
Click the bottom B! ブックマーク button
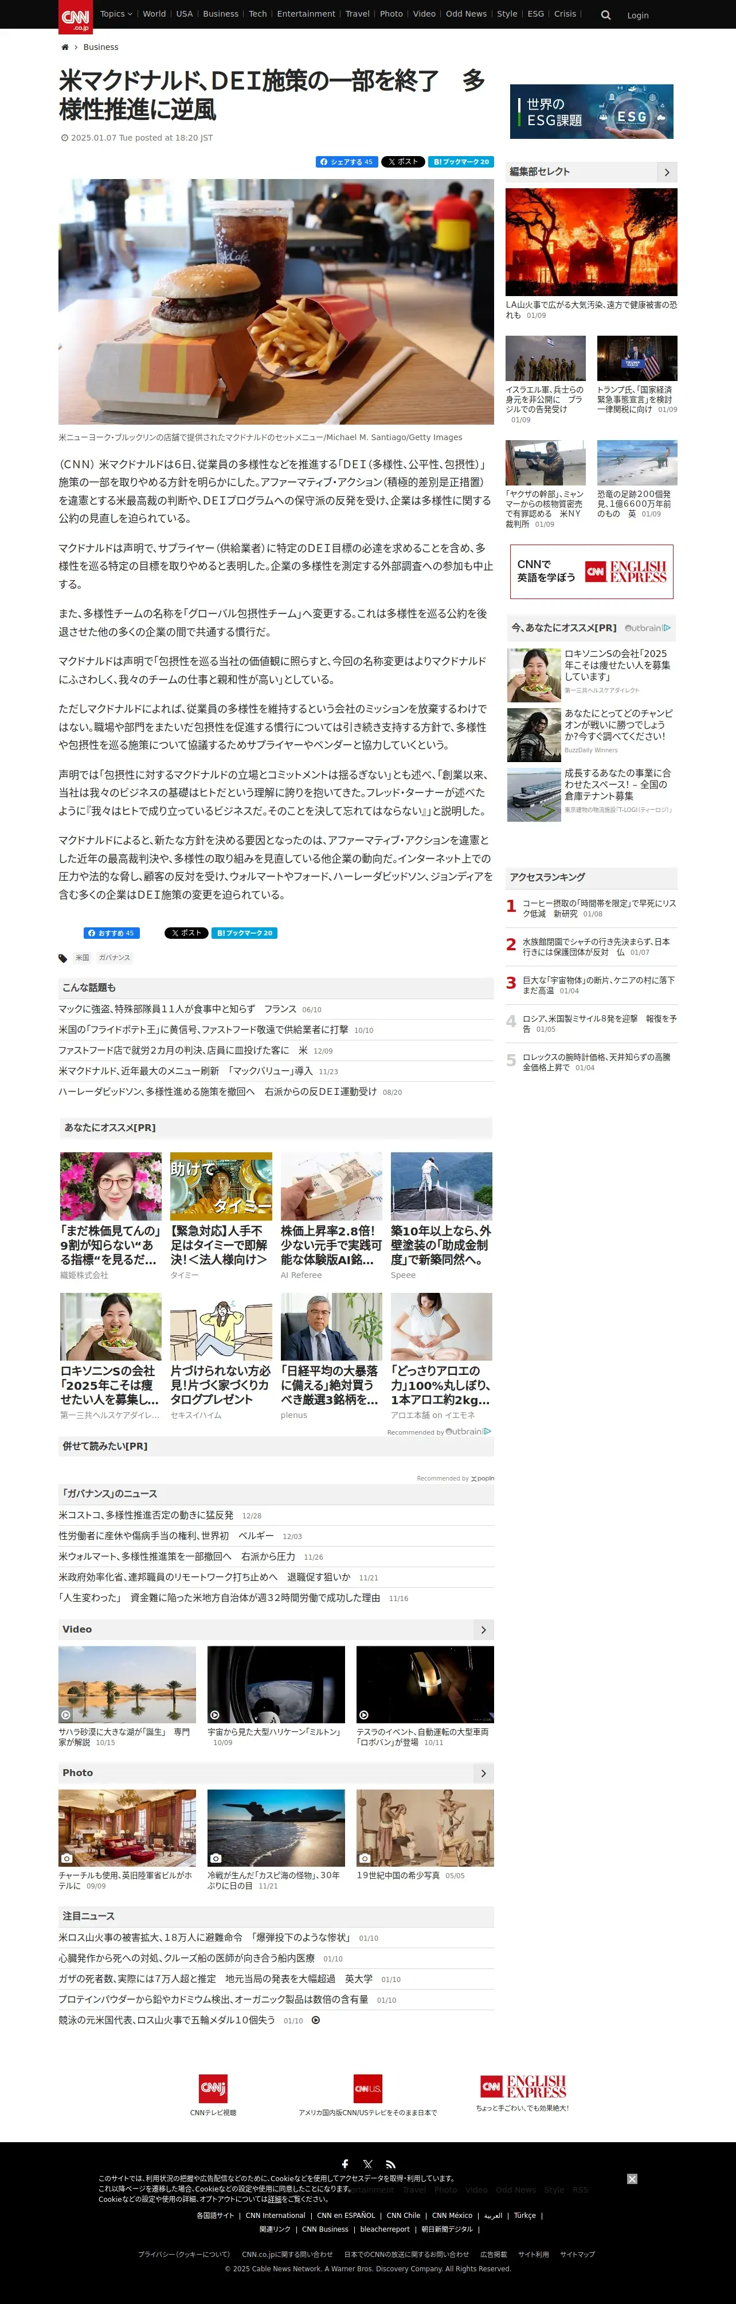click(x=244, y=933)
